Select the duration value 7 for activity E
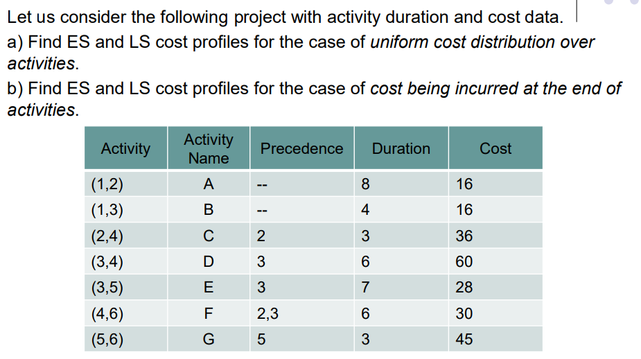The height and width of the screenshot is (359, 641). (x=365, y=288)
